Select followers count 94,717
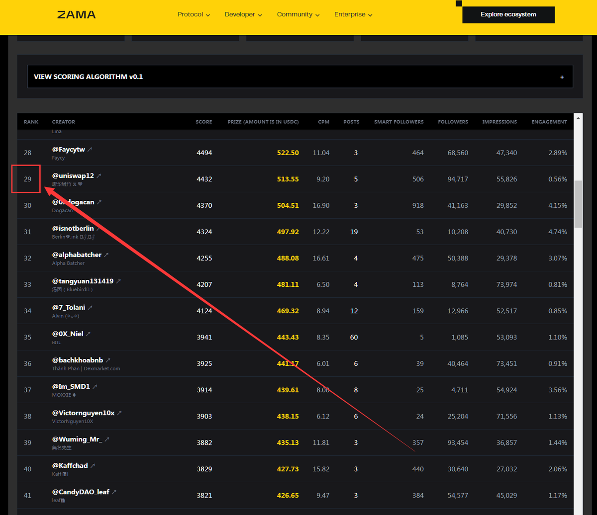The width and height of the screenshot is (597, 515). [x=458, y=179]
